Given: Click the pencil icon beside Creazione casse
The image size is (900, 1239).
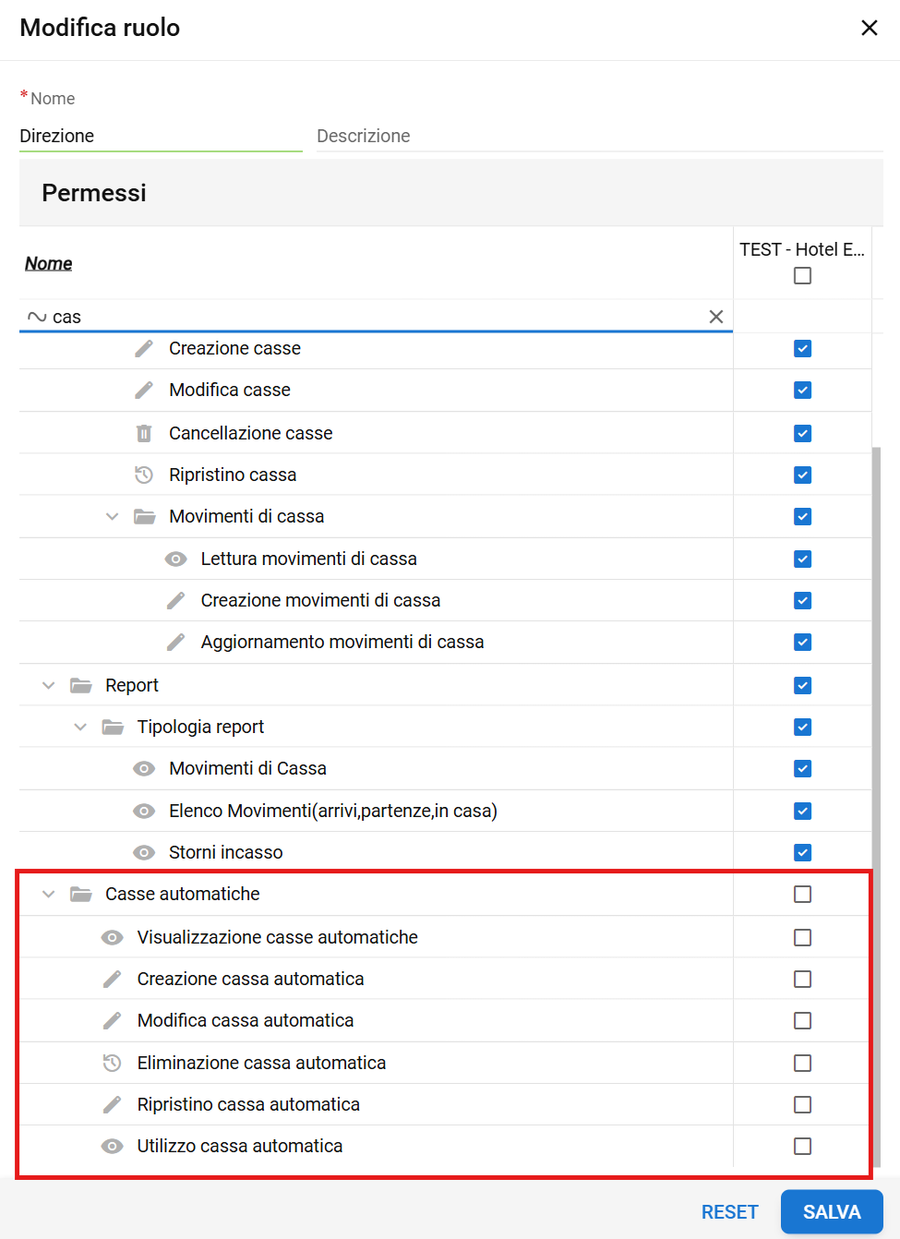Looking at the screenshot, I should (144, 348).
